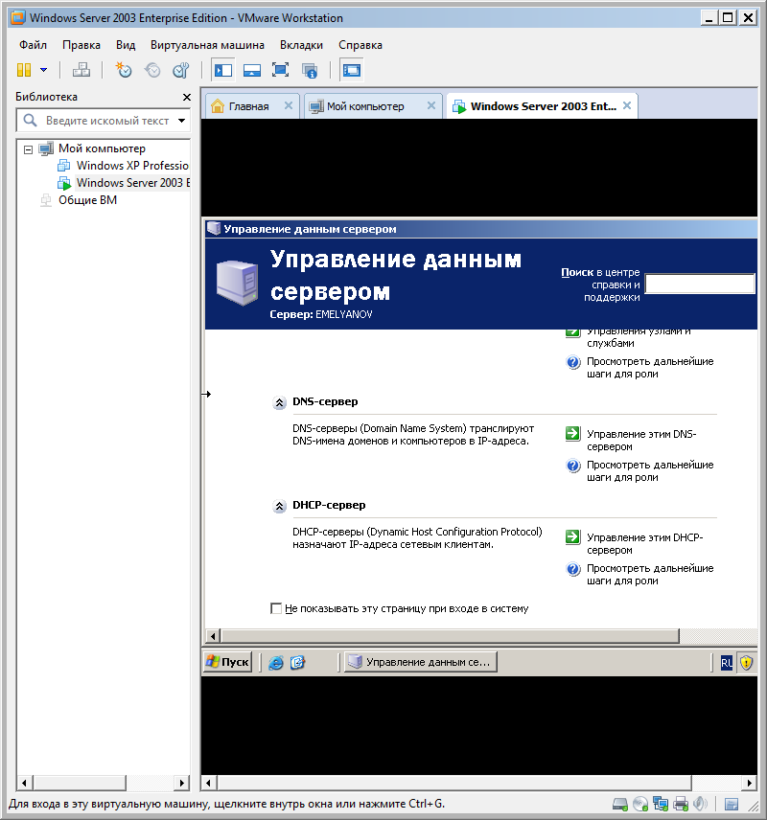Image resolution: width=767 pixels, height=820 pixels.
Task: Click the security shield tray icon
Action: (746, 663)
